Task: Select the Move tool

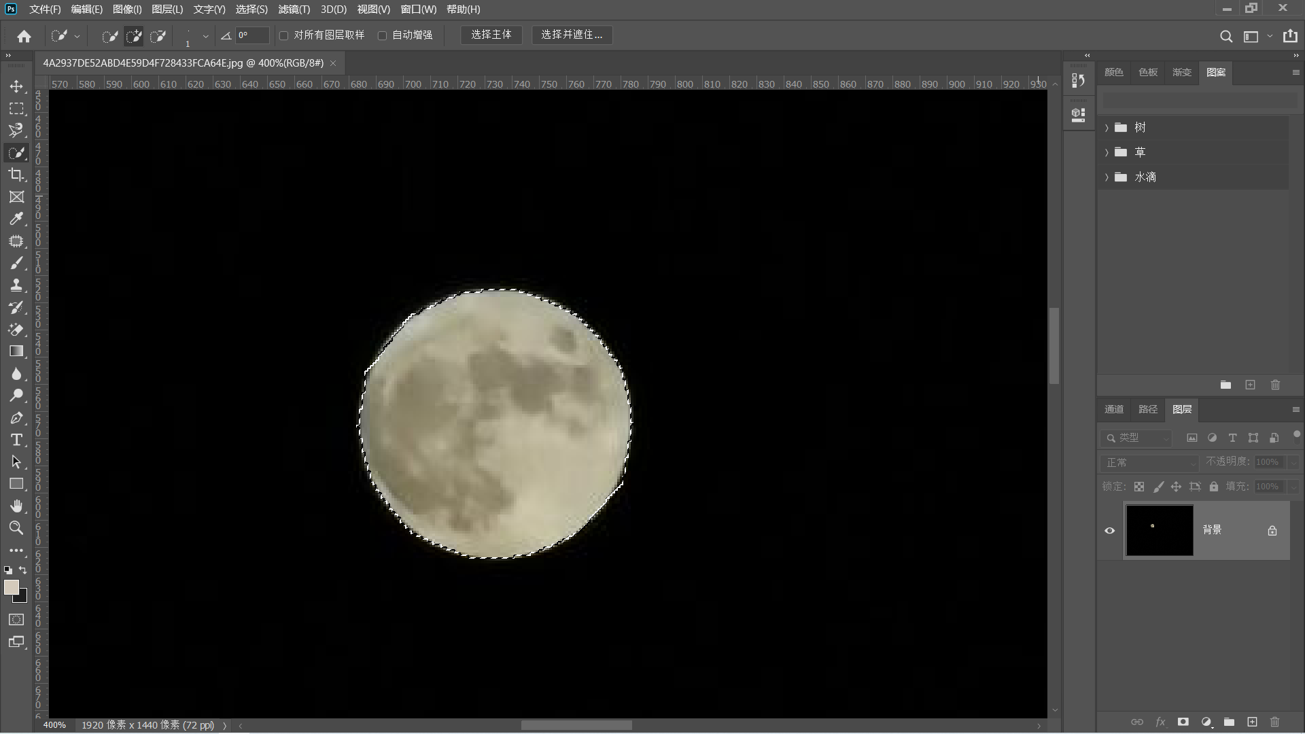Action: (x=16, y=86)
